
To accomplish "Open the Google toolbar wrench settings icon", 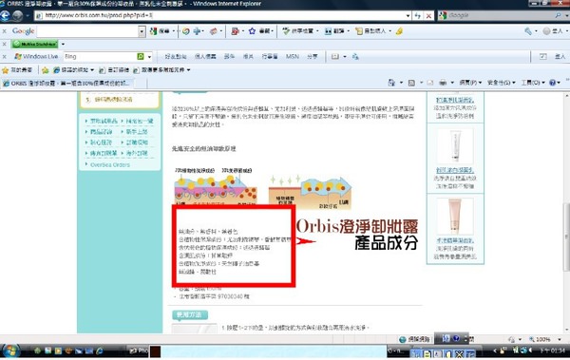I will (x=528, y=31).
